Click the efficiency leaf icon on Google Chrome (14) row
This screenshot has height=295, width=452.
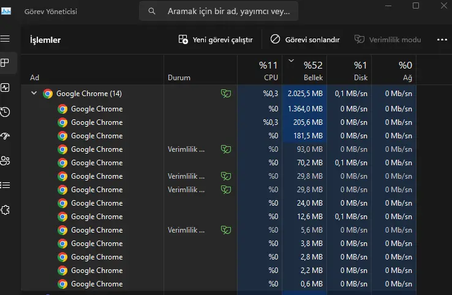[x=226, y=94]
